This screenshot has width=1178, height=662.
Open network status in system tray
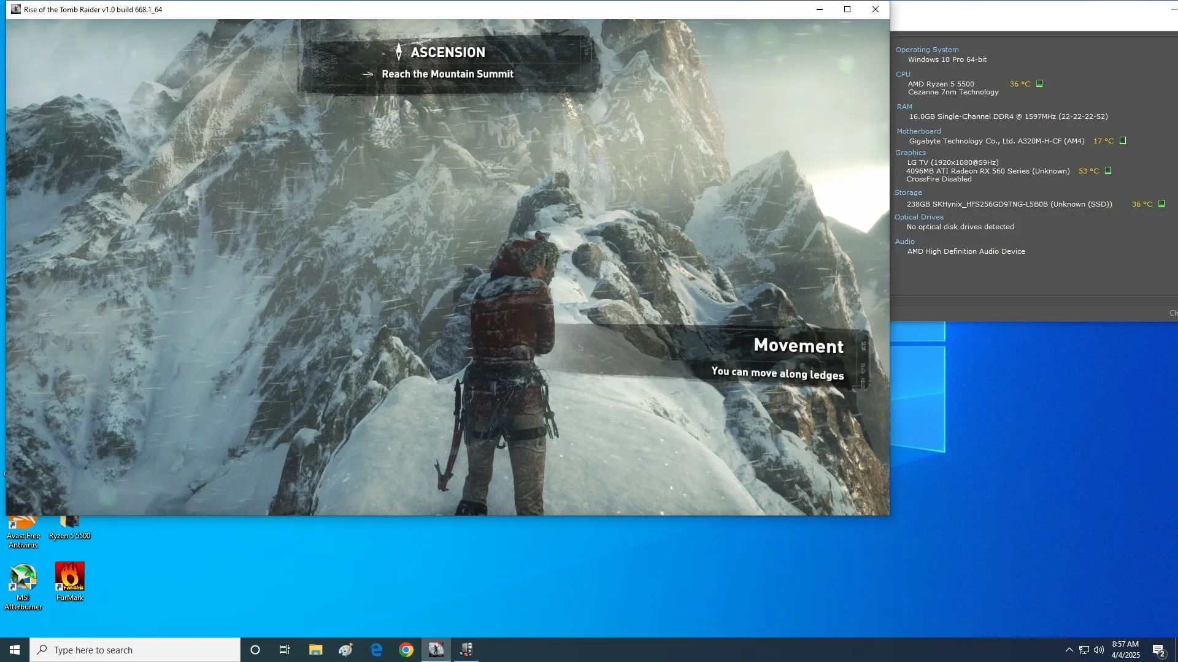(1084, 650)
